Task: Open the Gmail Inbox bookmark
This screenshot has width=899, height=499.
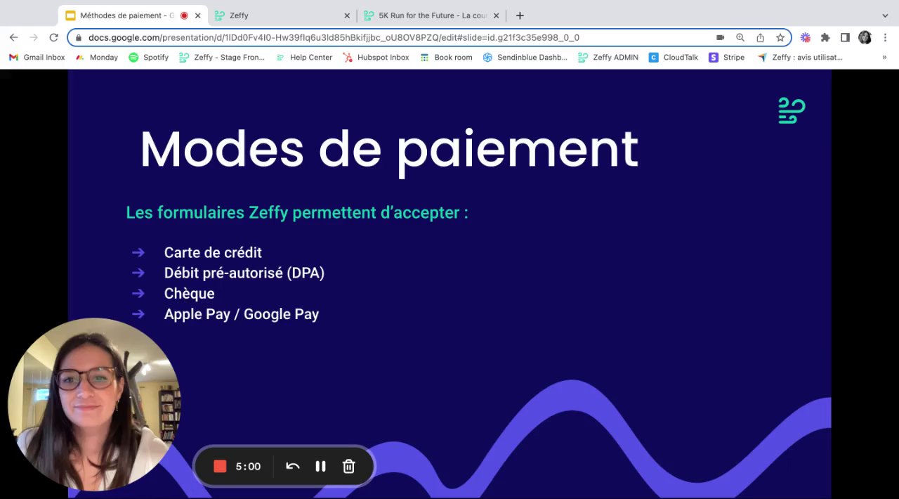Action: click(37, 58)
